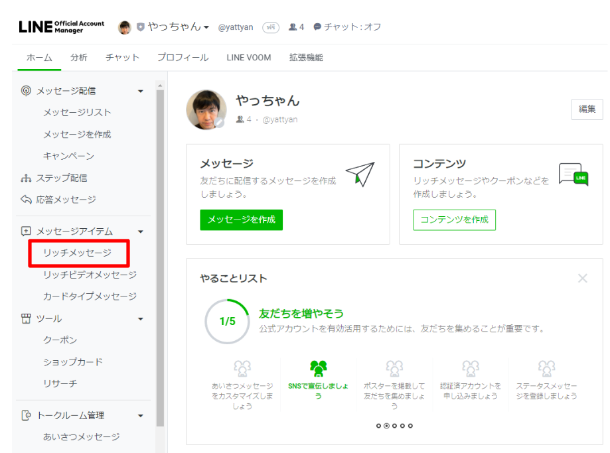
Task: Select the second carousel page dot
Action: click(386, 426)
